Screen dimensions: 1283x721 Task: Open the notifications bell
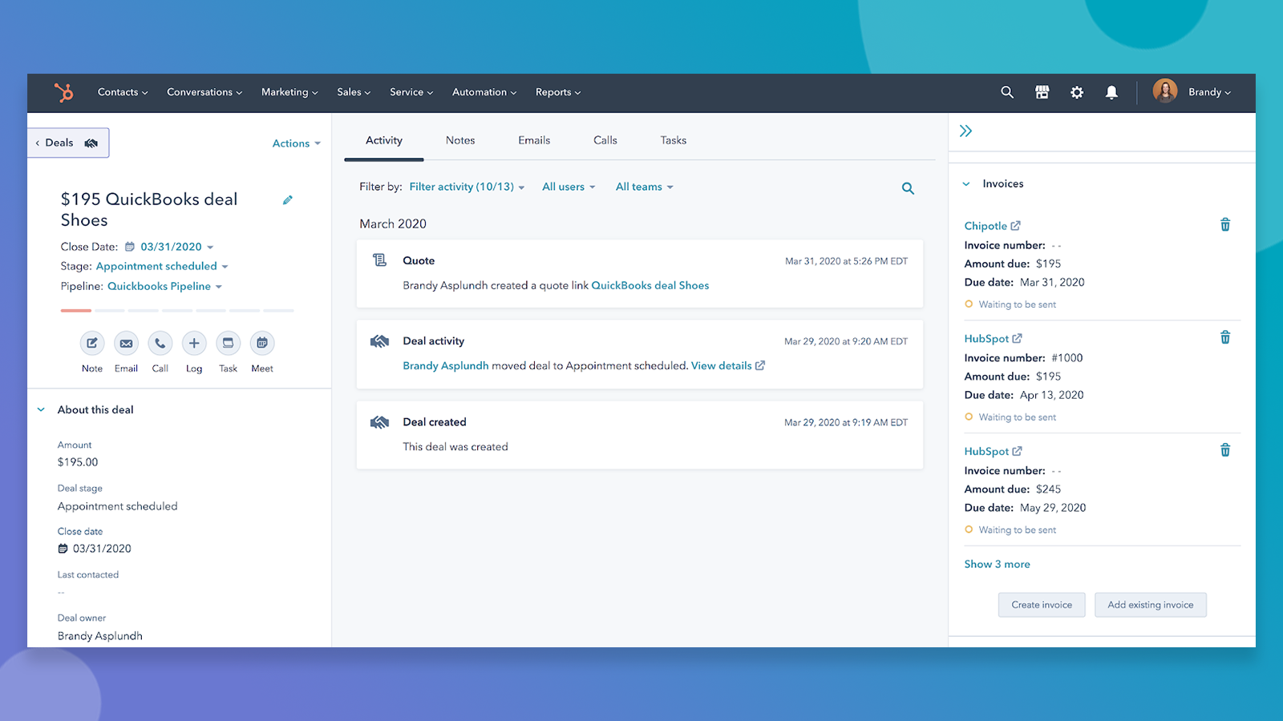(x=1111, y=92)
